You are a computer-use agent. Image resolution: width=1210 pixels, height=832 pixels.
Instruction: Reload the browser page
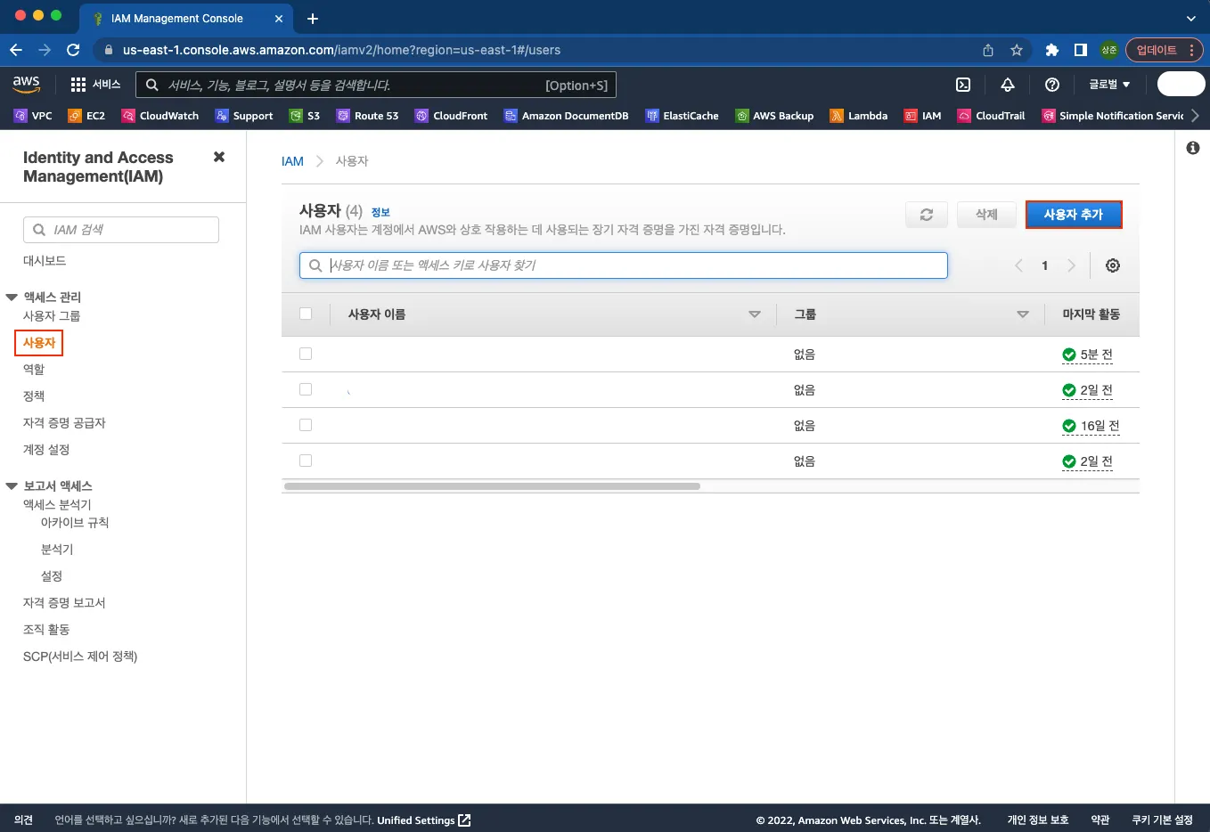click(73, 50)
